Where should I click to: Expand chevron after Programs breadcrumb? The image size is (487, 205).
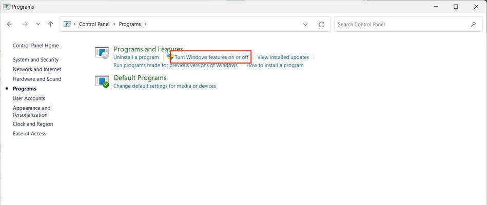click(x=145, y=24)
